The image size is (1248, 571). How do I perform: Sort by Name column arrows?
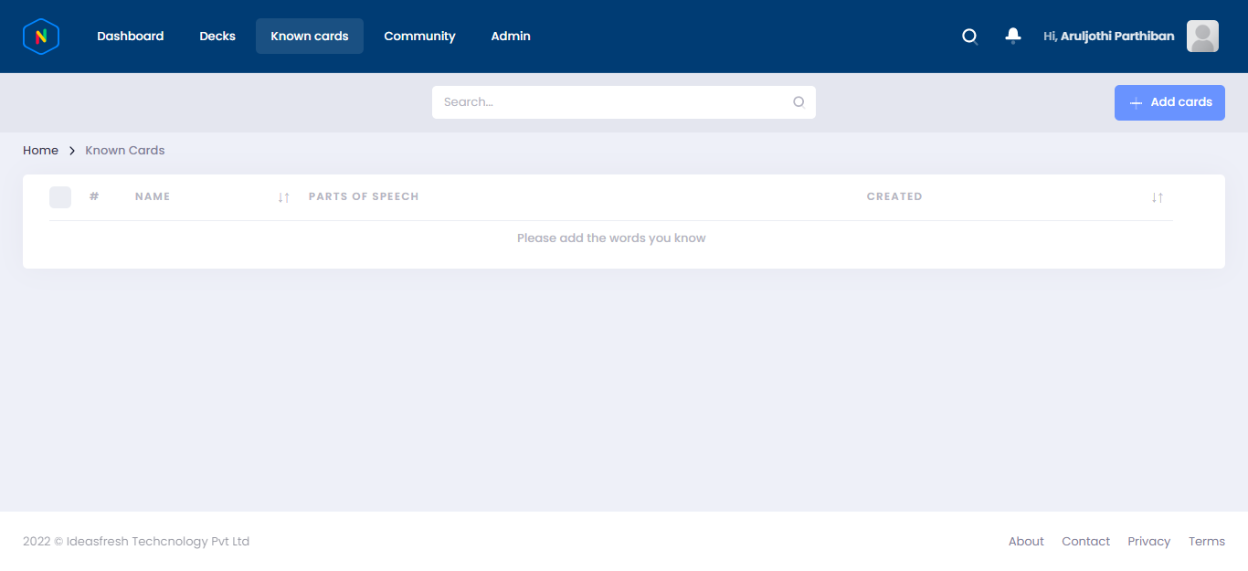tap(284, 197)
